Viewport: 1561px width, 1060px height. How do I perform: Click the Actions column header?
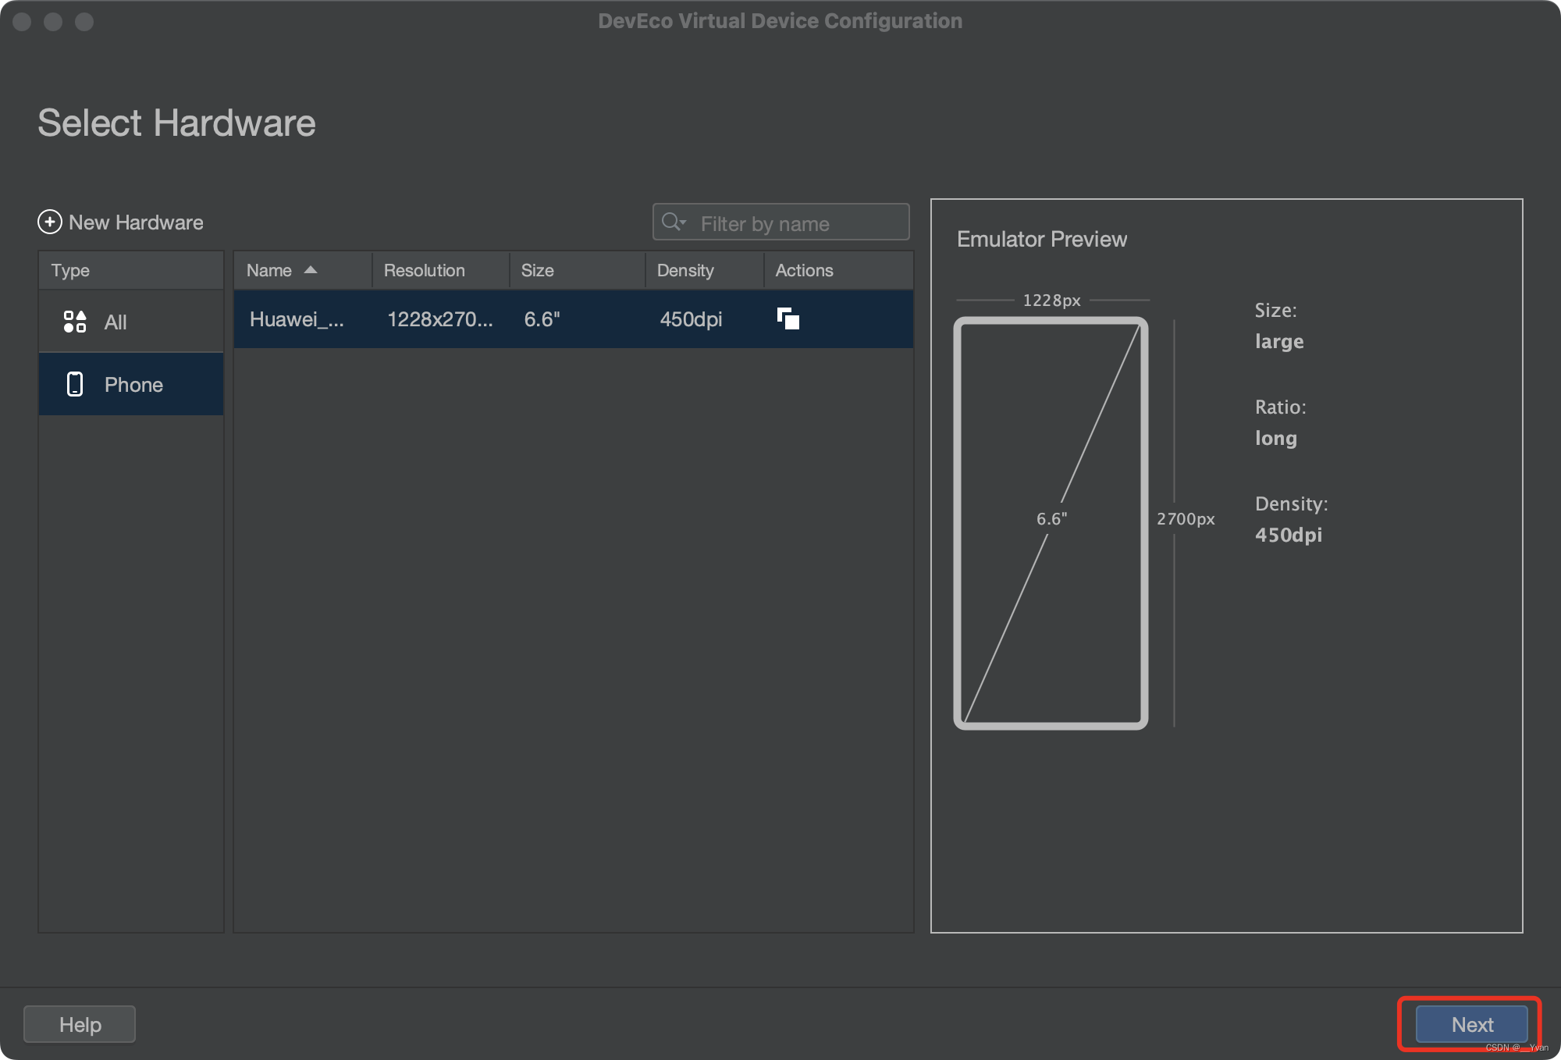pos(804,270)
